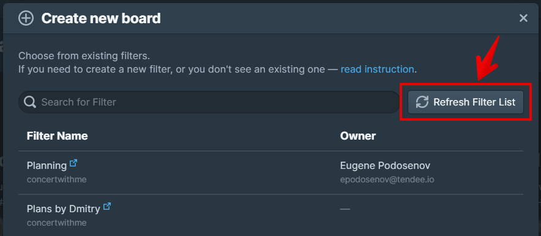Click the Refresh Filter List button
This screenshot has width=541, height=236.
(466, 102)
